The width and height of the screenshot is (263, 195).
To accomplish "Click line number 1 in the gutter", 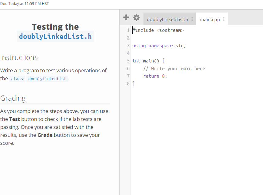I will pos(128,30).
